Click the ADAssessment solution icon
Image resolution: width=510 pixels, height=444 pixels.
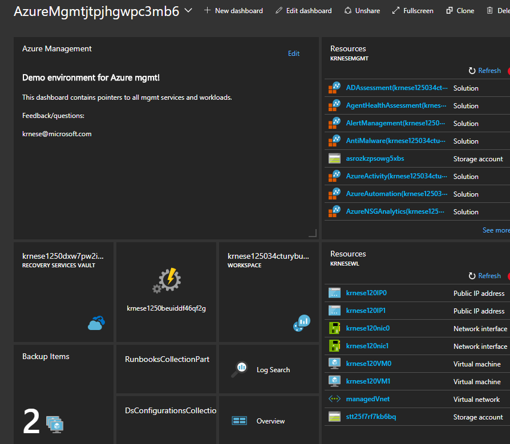334,88
